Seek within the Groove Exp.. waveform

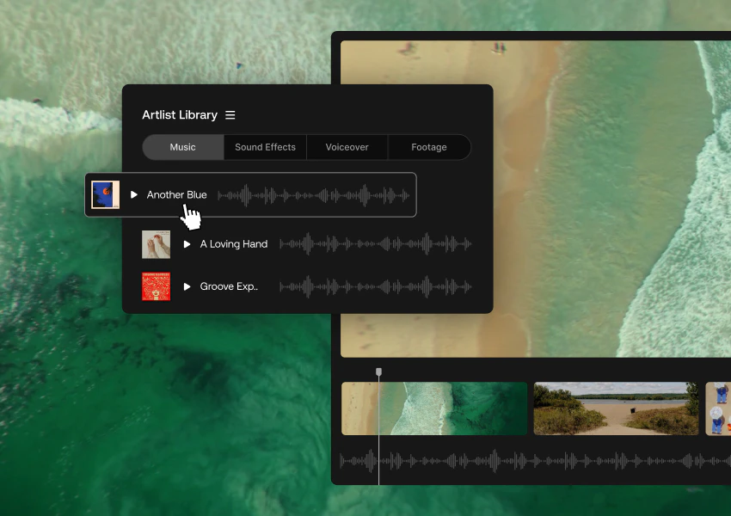(x=376, y=286)
